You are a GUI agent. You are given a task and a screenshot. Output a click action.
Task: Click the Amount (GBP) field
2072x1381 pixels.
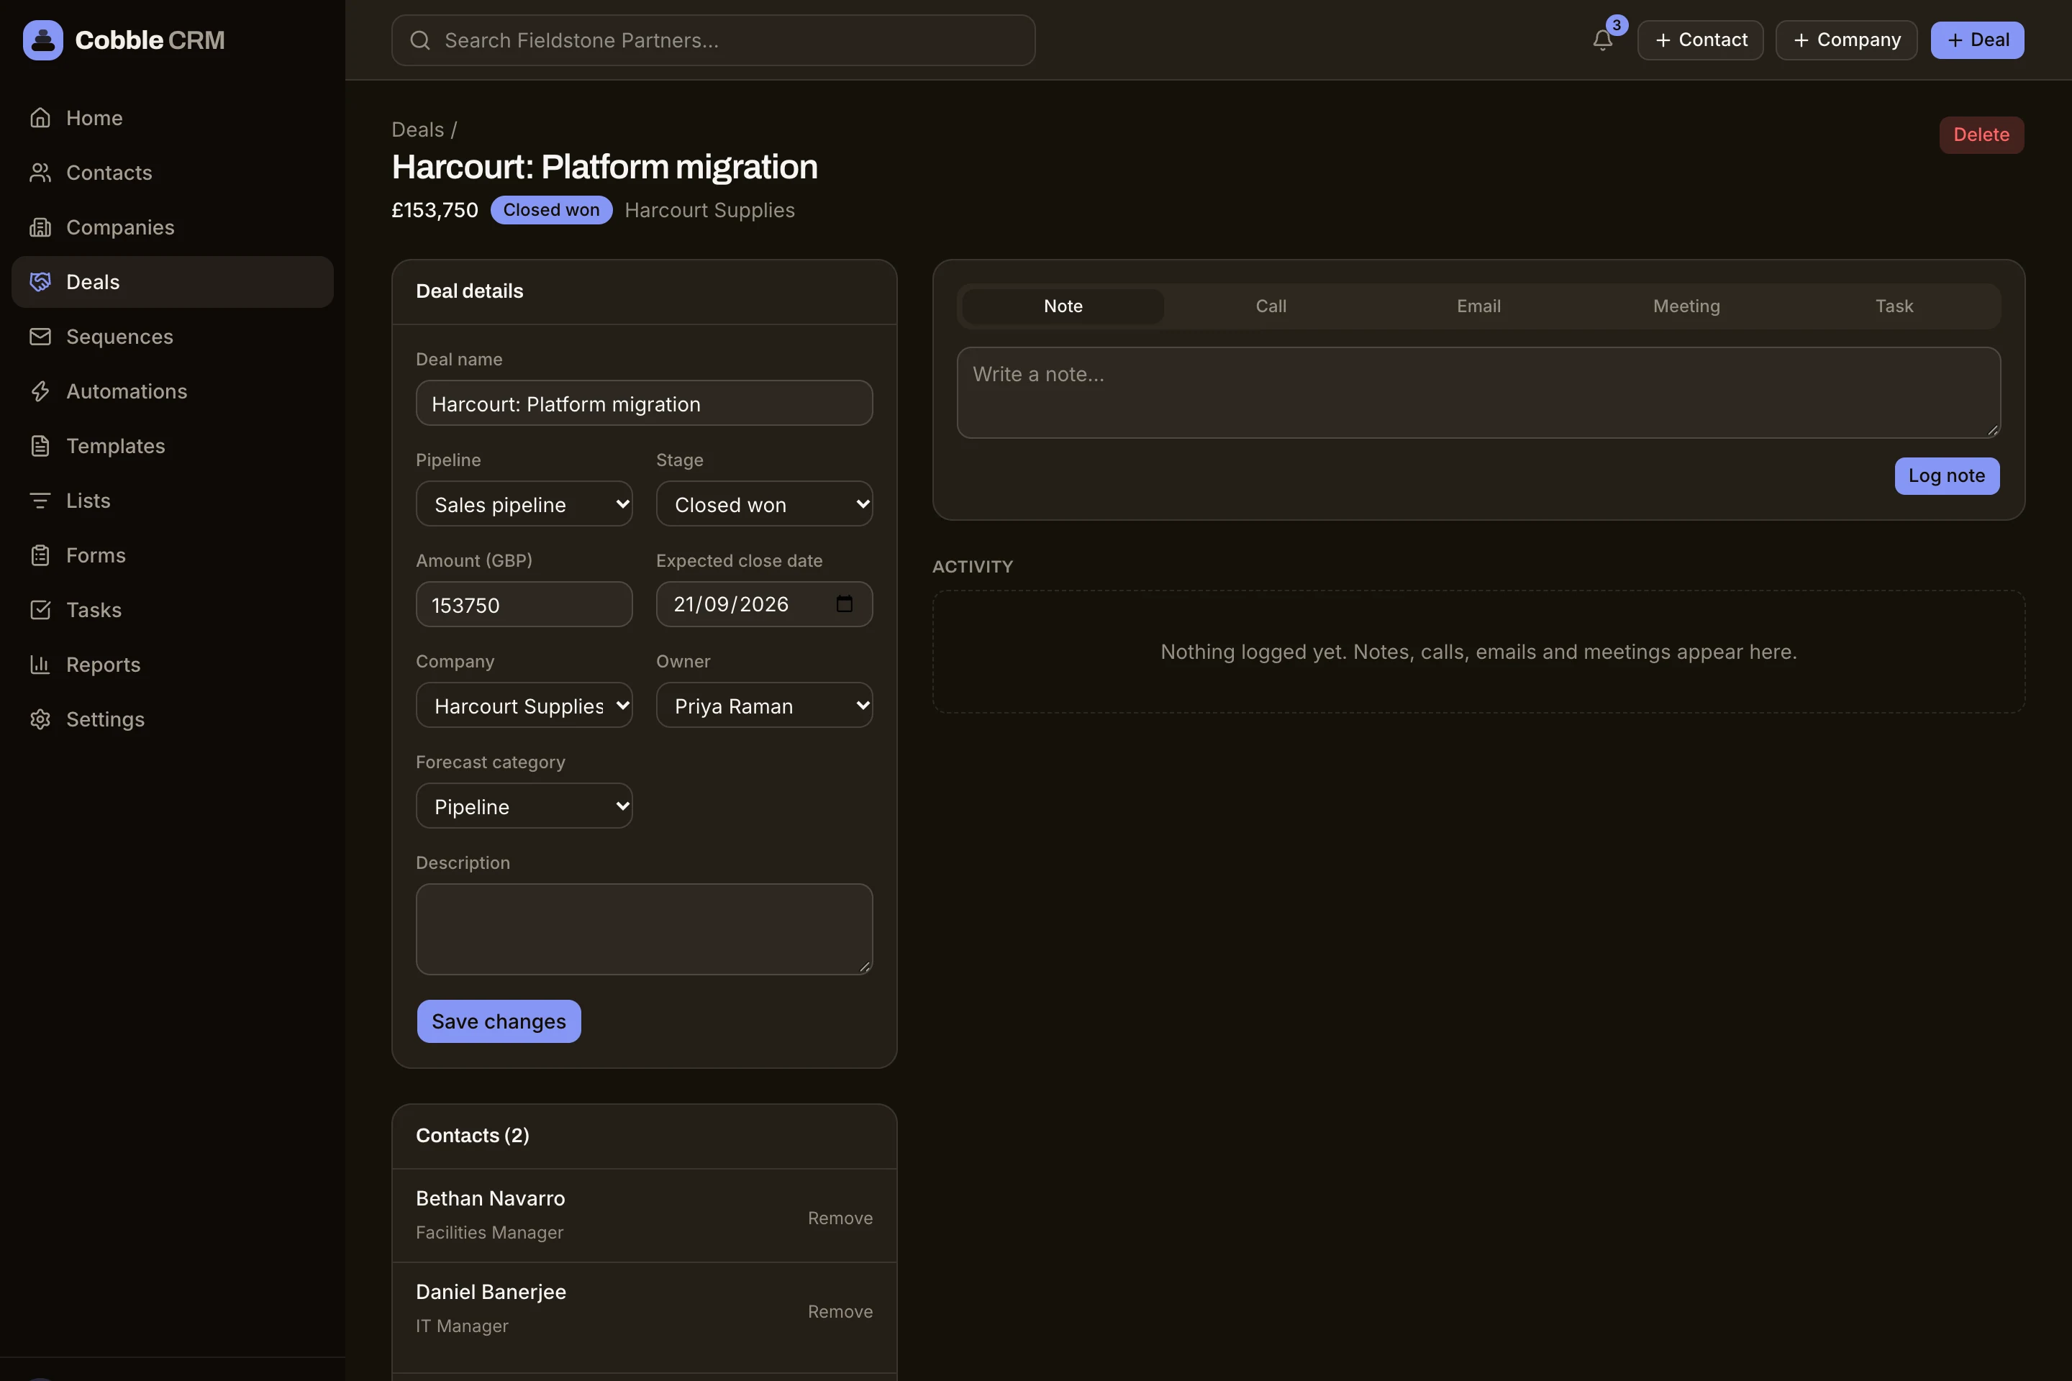click(x=524, y=604)
